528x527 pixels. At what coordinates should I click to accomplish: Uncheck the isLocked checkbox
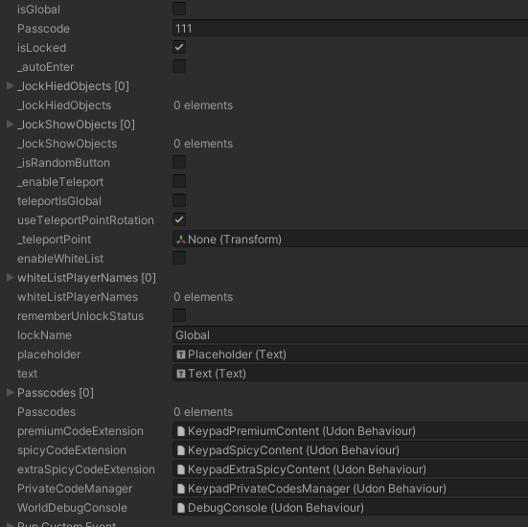click(x=179, y=48)
